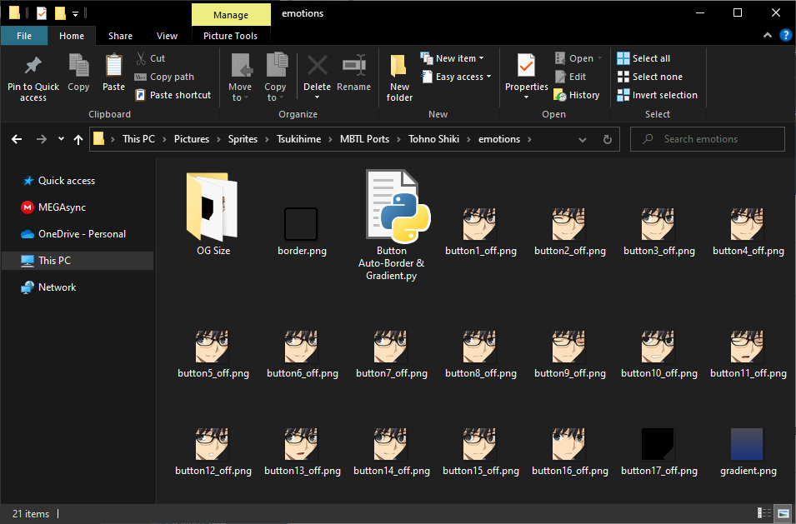Click Paste shortcut
This screenshot has width=796, height=524.
pyautogui.click(x=173, y=95)
